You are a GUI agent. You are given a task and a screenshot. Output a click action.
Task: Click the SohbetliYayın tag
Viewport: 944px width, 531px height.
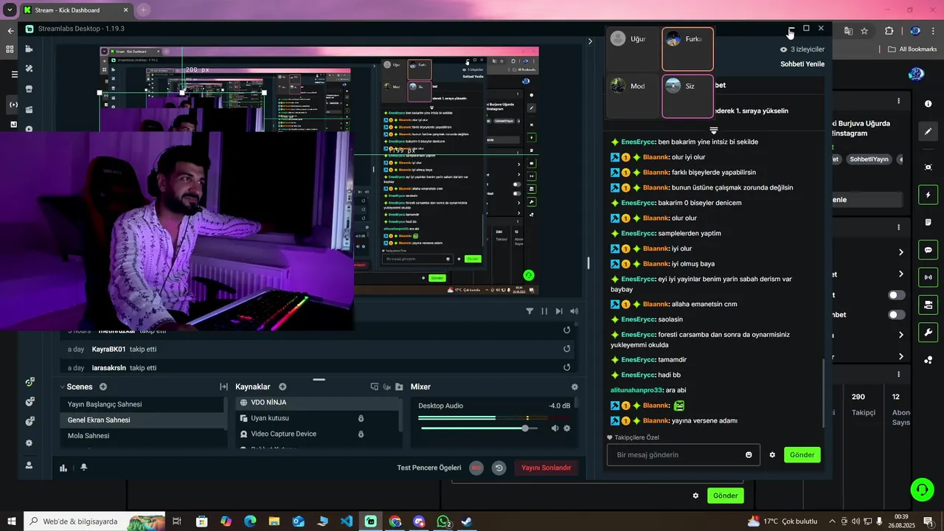pos(869,159)
